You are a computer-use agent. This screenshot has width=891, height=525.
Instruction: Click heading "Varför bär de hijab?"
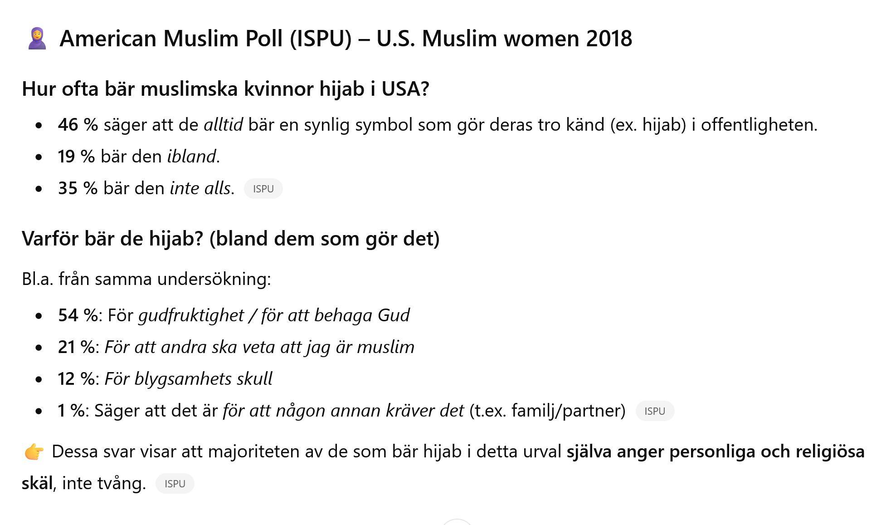(230, 239)
